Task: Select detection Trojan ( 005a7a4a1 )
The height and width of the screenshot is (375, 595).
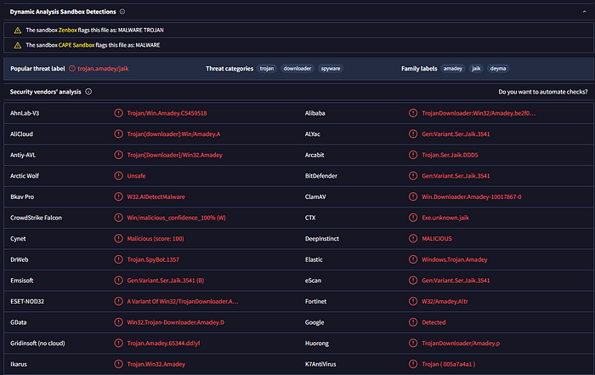Action: coord(449,364)
